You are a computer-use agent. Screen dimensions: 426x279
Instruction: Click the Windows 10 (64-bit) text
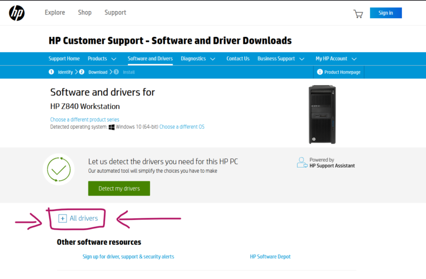pos(137,127)
